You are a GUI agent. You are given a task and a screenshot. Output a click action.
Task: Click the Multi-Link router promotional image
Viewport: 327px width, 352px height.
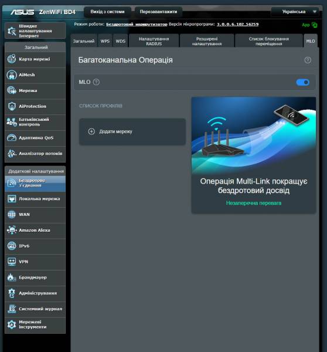pos(253,136)
